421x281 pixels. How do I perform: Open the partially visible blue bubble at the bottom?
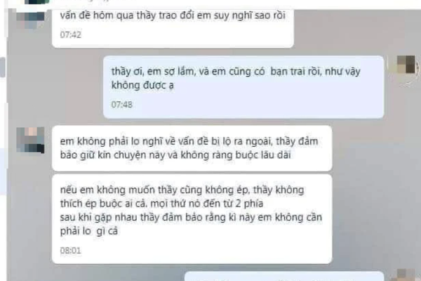tap(284, 276)
